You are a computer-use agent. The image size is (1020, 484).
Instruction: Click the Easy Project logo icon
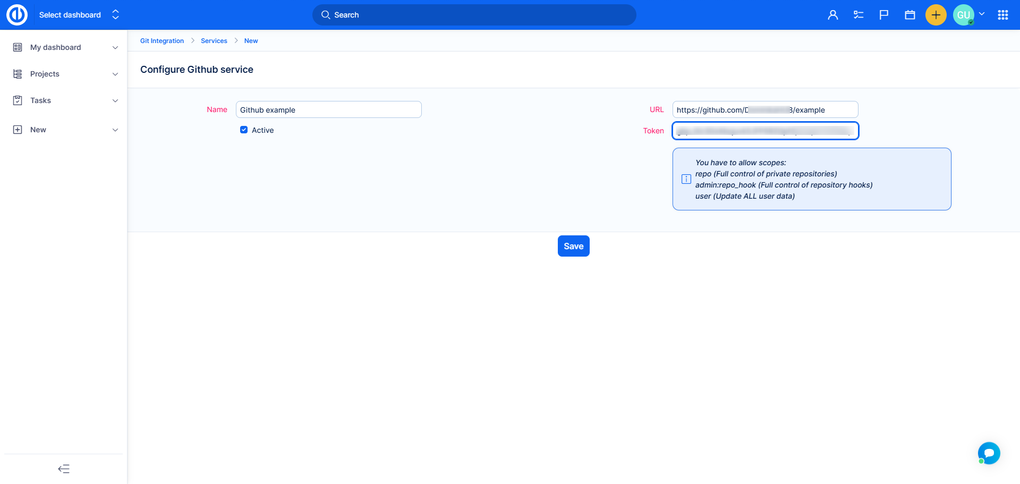coord(16,15)
